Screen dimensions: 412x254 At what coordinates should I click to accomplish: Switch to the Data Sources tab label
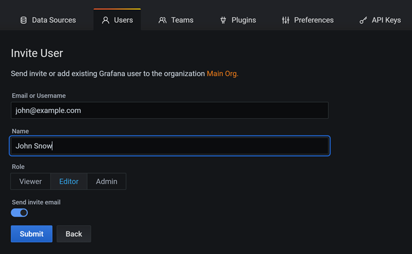[x=54, y=20]
